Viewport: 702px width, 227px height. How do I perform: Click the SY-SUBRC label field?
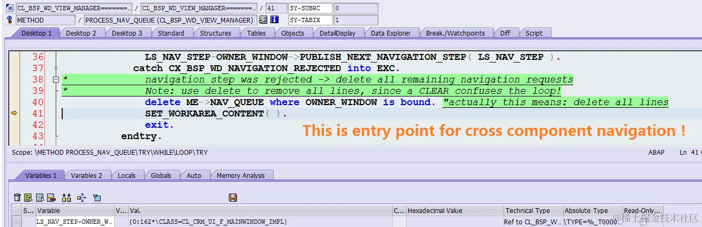pyautogui.click(x=310, y=9)
